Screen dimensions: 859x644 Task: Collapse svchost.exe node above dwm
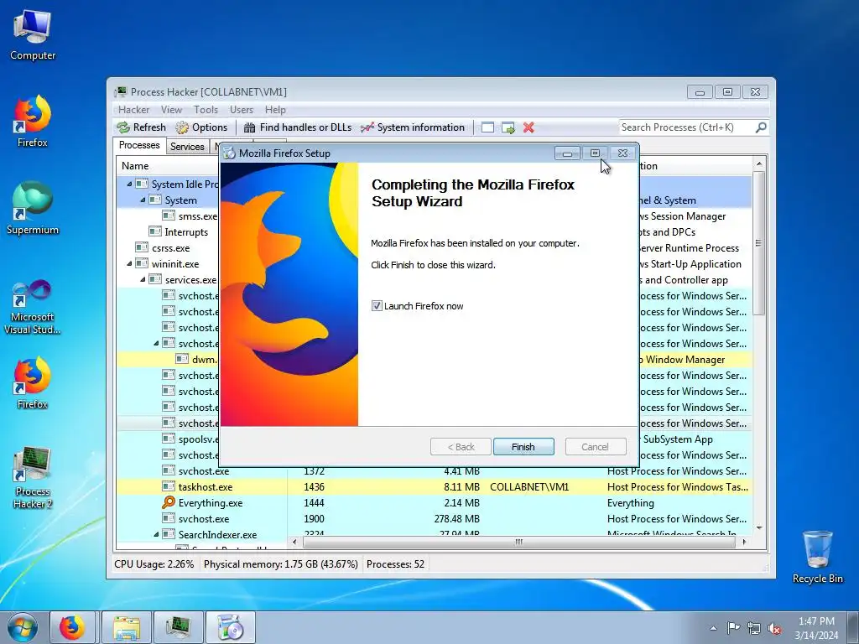coord(156,343)
